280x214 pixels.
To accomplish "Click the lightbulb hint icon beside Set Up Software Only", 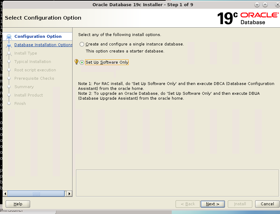I will [76, 62].
